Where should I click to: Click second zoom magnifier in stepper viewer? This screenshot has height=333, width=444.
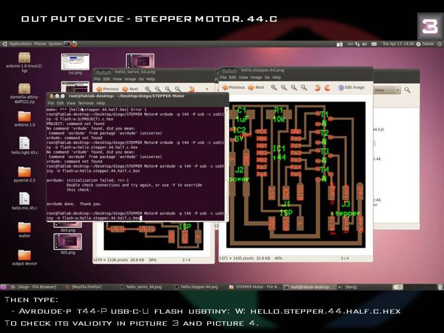coord(284,88)
